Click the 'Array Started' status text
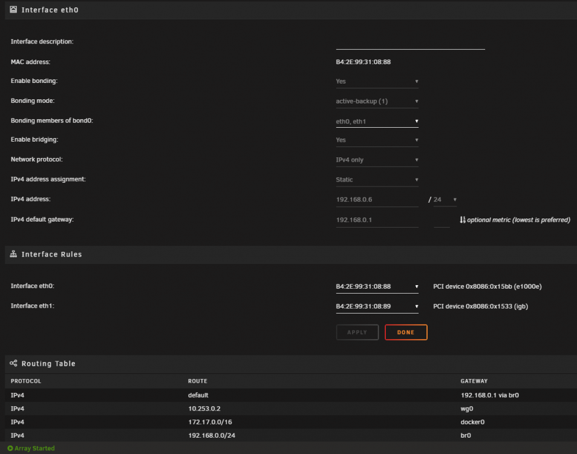Screen dimensions: 577x454 34,448
